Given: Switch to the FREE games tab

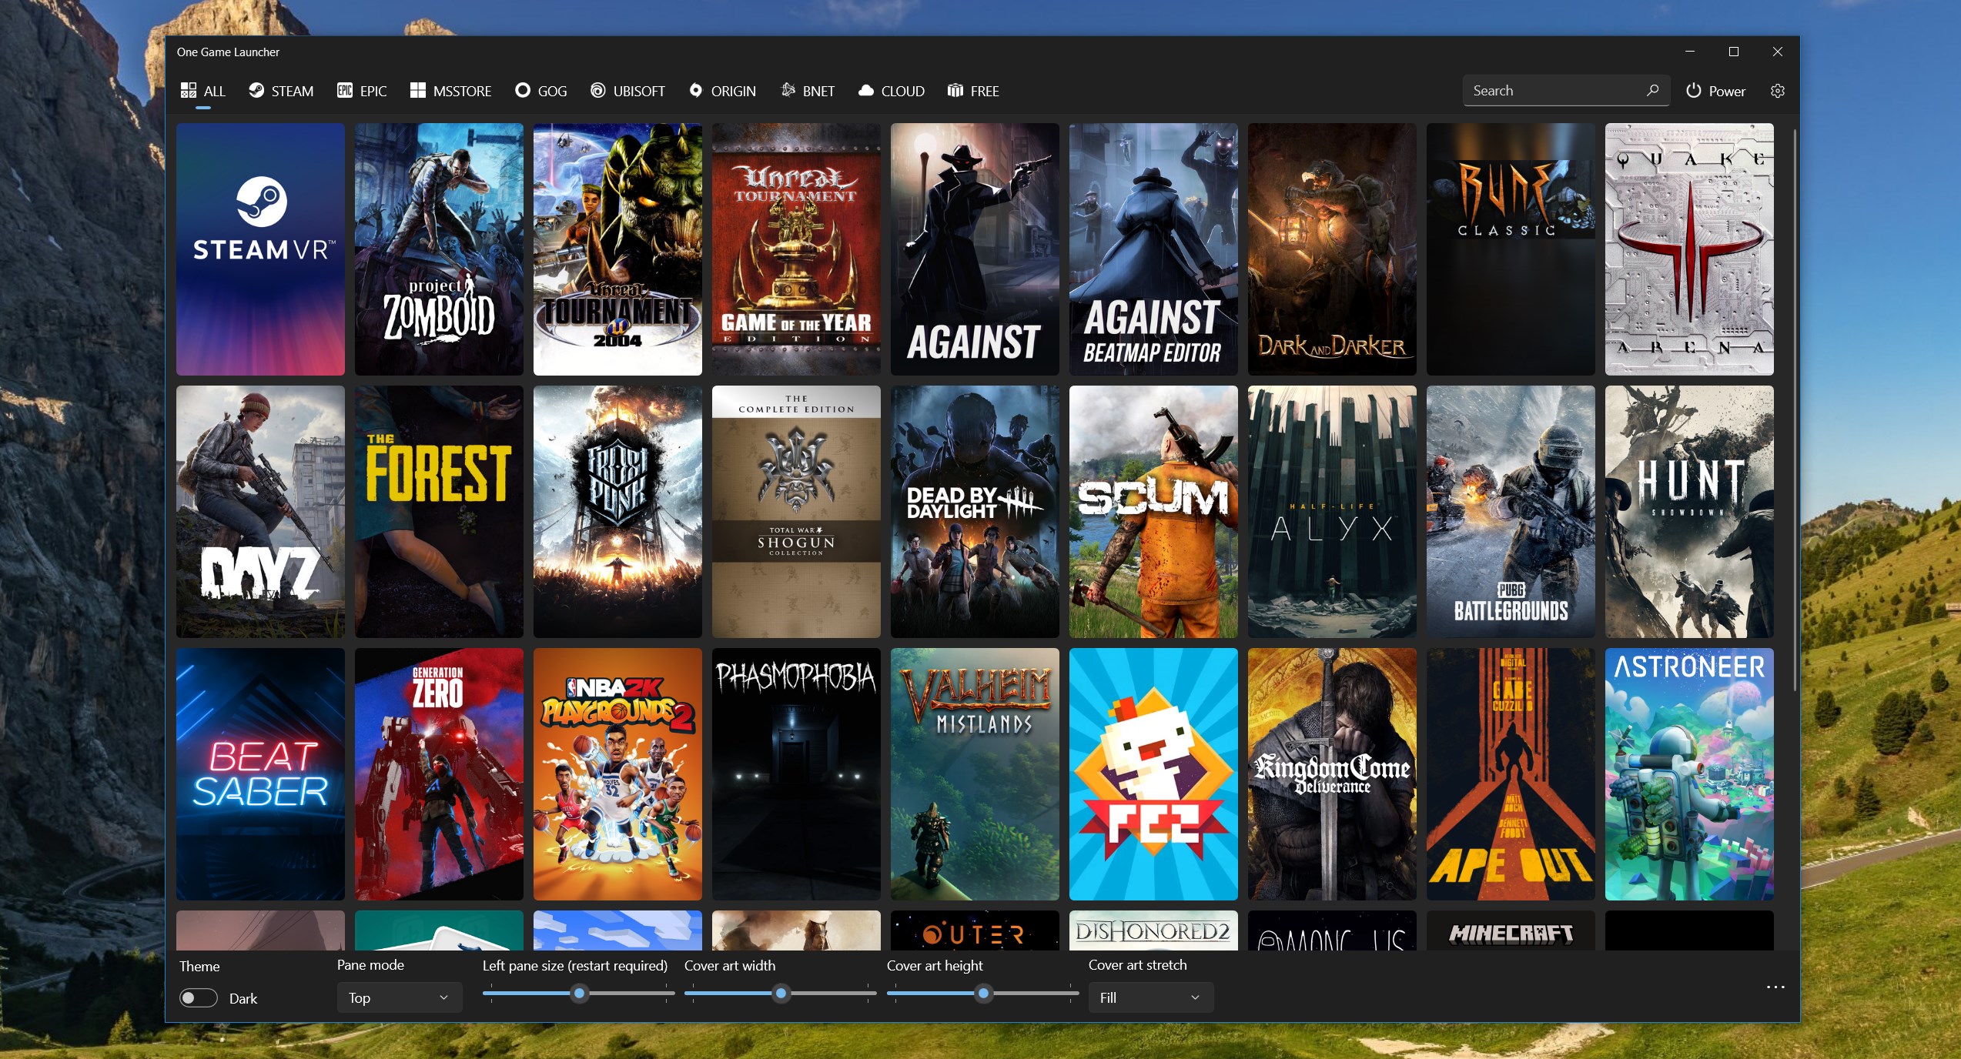Looking at the screenshot, I should (x=974, y=91).
